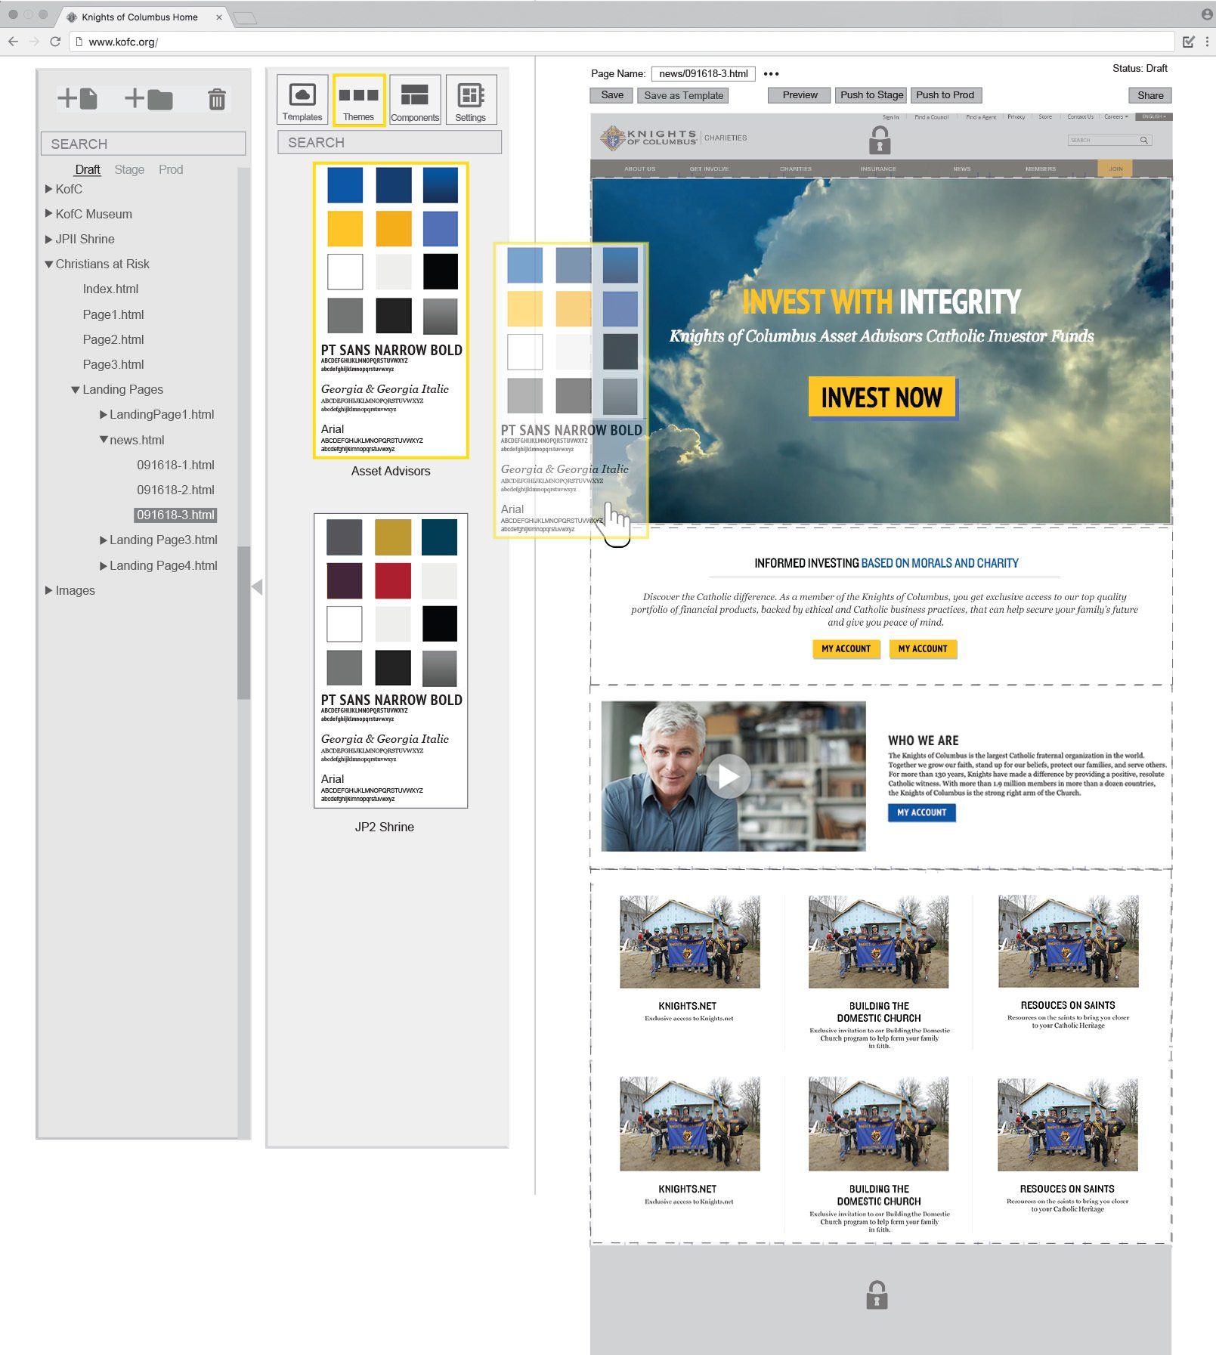Image resolution: width=1216 pixels, height=1355 pixels.
Task: Select gold swatch in JP2 Shrine theme
Action: pyautogui.click(x=393, y=537)
